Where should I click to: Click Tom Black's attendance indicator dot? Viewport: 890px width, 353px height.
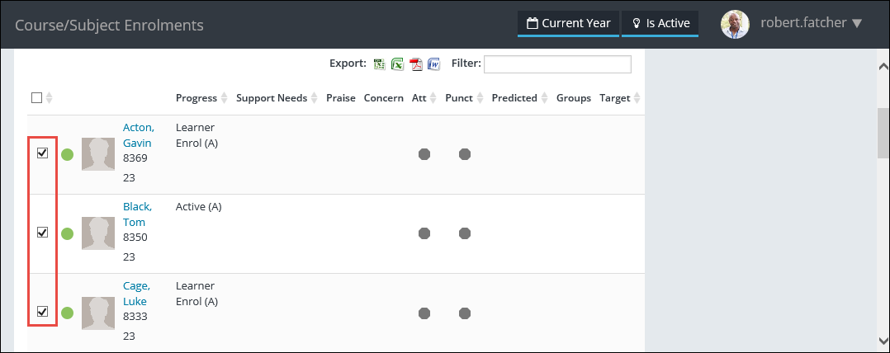[424, 233]
